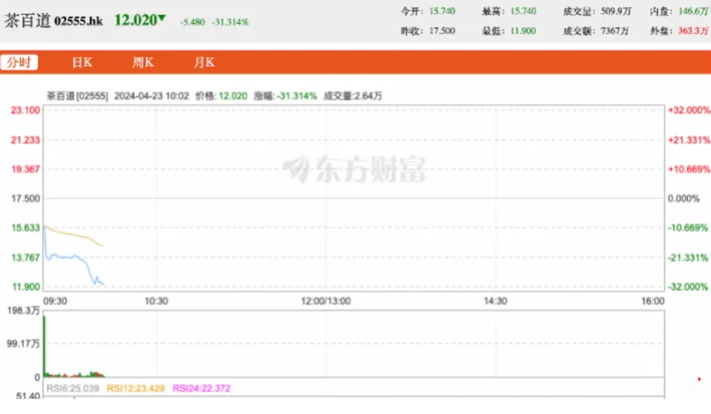
Task: Click the right-axis label -32.000%
Action: 689,287
